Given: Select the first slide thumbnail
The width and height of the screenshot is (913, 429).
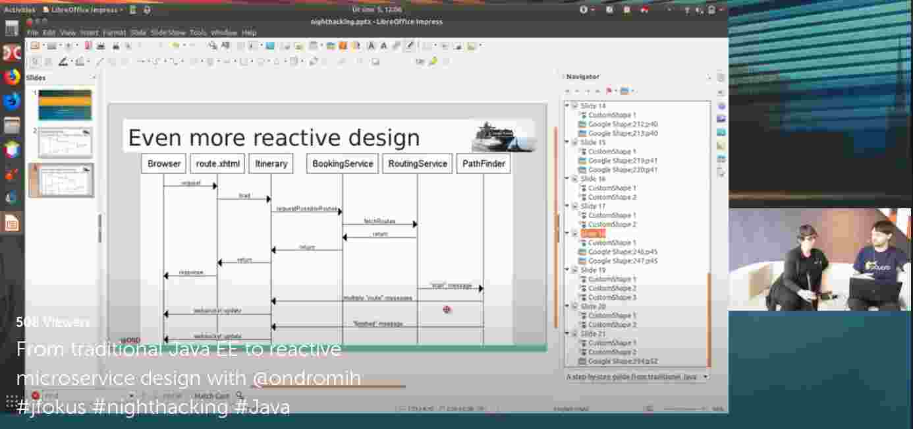Looking at the screenshot, I should pyautogui.click(x=65, y=105).
